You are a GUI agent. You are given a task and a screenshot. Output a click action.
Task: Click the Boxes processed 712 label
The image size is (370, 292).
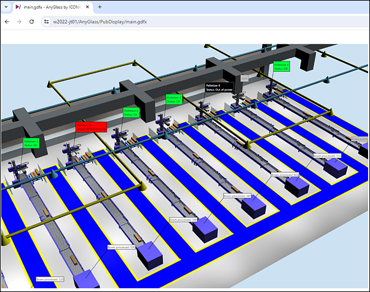(327, 156)
